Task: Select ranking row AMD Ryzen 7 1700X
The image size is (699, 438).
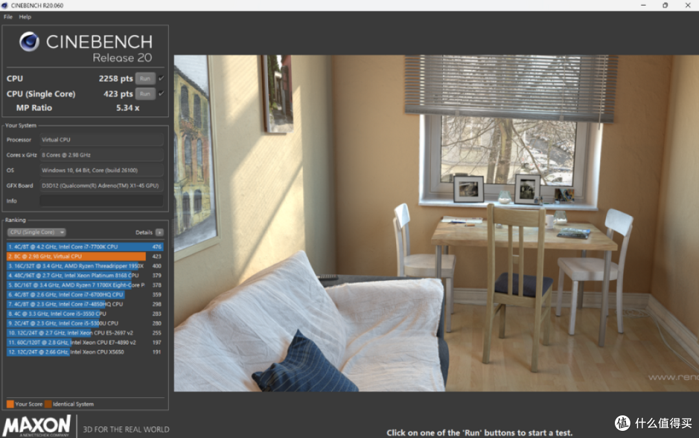Action: 85,285
